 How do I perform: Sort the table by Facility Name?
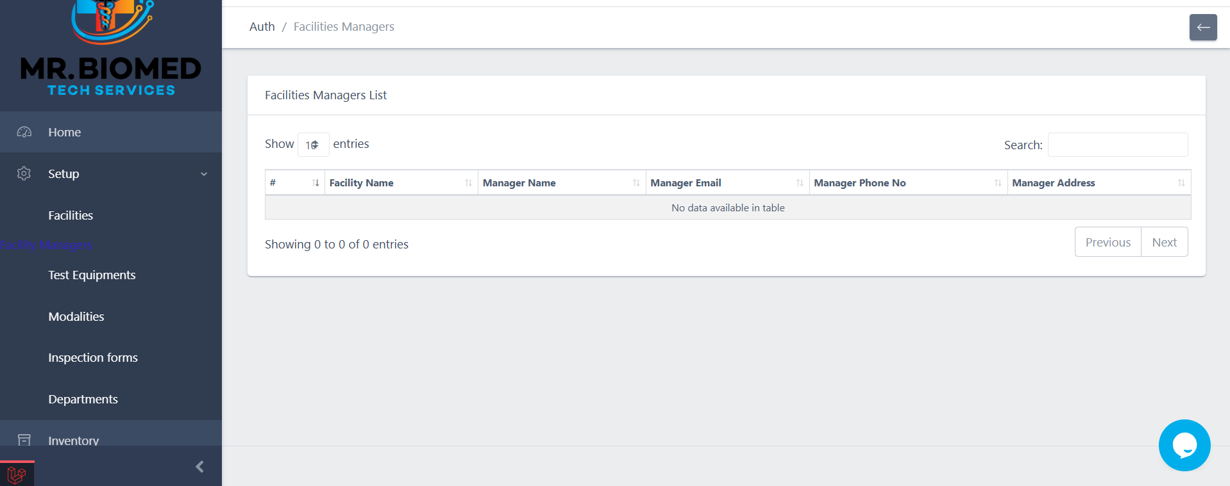tap(400, 183)
